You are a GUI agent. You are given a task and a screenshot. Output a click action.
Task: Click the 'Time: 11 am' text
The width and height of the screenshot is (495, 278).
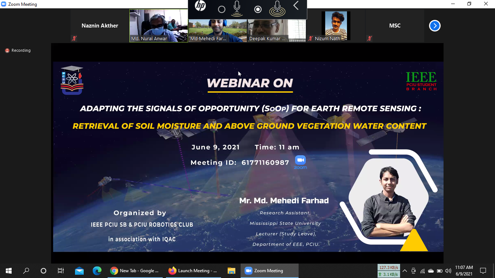(277, 147)
